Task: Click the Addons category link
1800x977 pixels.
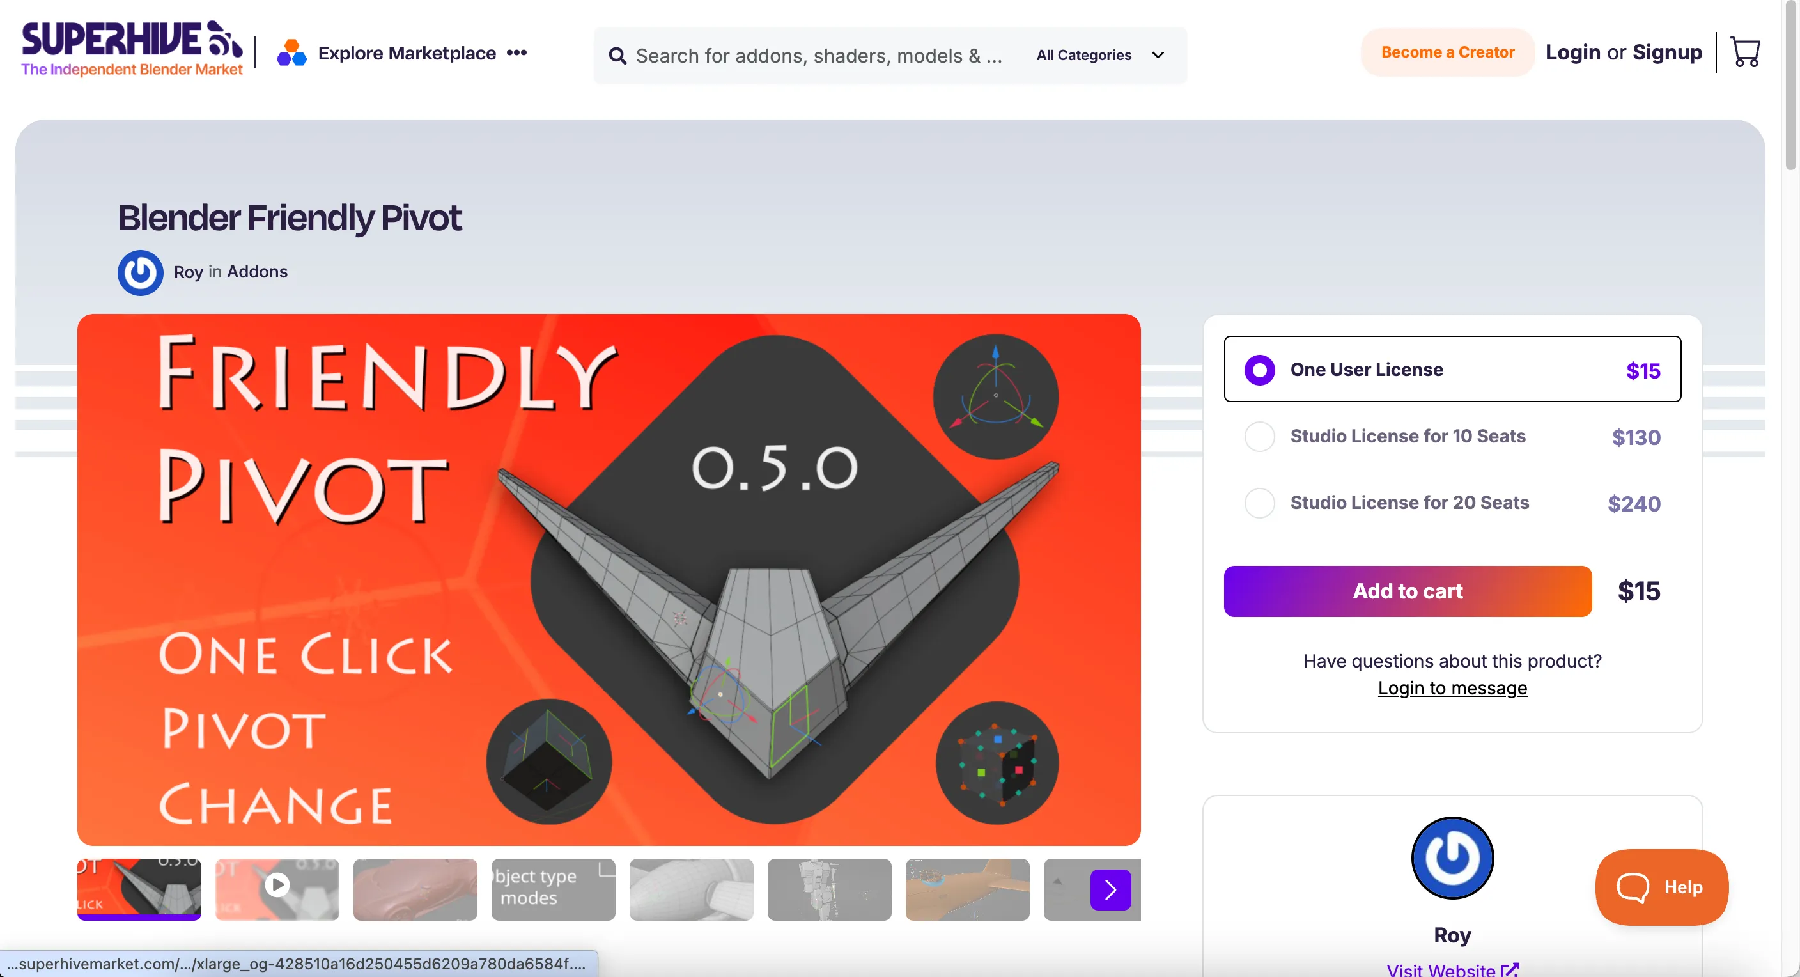Action: pyautogui.click(x=257, y=272)
